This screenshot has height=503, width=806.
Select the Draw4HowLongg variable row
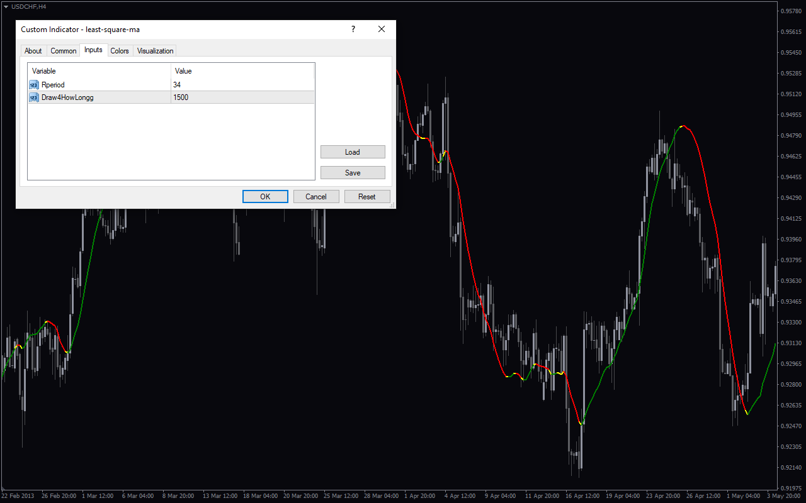pyautogui.click(x=171, y=97)
